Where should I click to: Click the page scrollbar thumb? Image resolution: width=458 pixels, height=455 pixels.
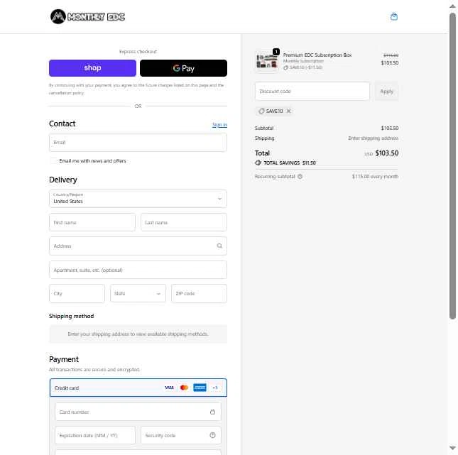(x=452, y=165)
